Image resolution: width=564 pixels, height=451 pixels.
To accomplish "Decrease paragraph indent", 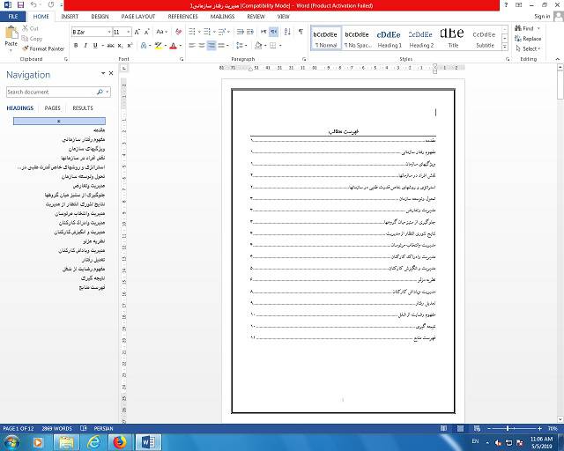I will point(241,32).
